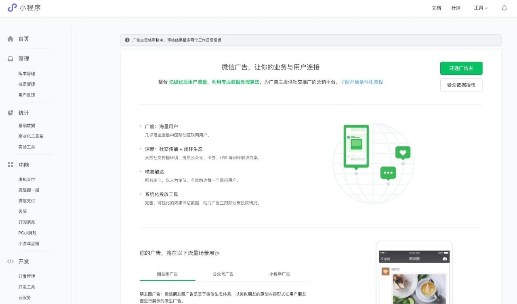The image size is (517, 304).
Task: Click the 微信广告 headline text
Action: pos(271,67)
